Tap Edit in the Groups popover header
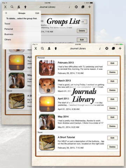Image resolution: width=126 pixels, height=168 pixels. (x=37, y=13)
